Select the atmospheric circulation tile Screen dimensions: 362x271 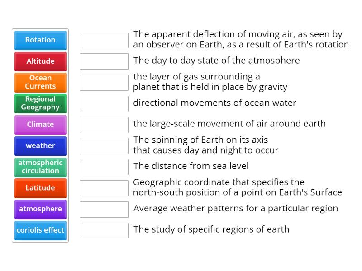[x=40, y=167]
